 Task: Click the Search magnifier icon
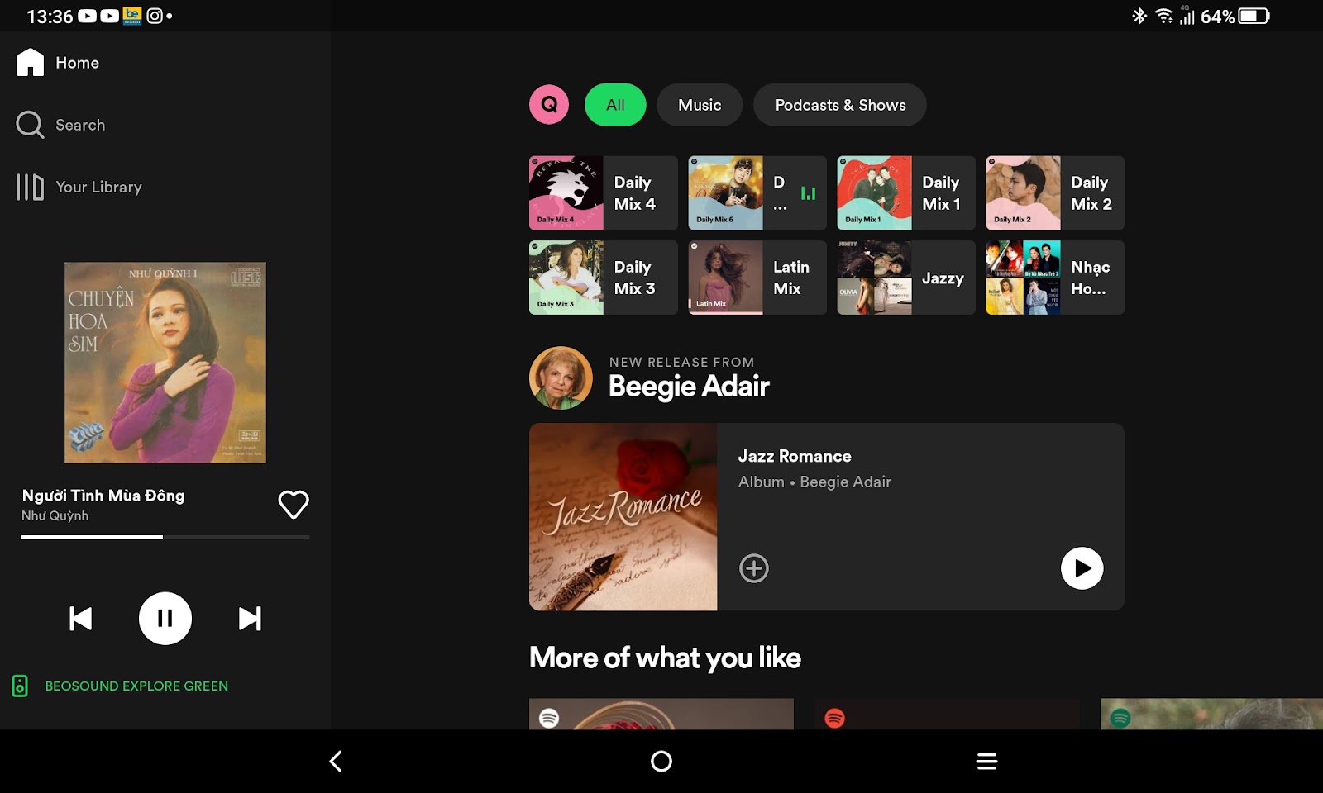pos(30,125)
